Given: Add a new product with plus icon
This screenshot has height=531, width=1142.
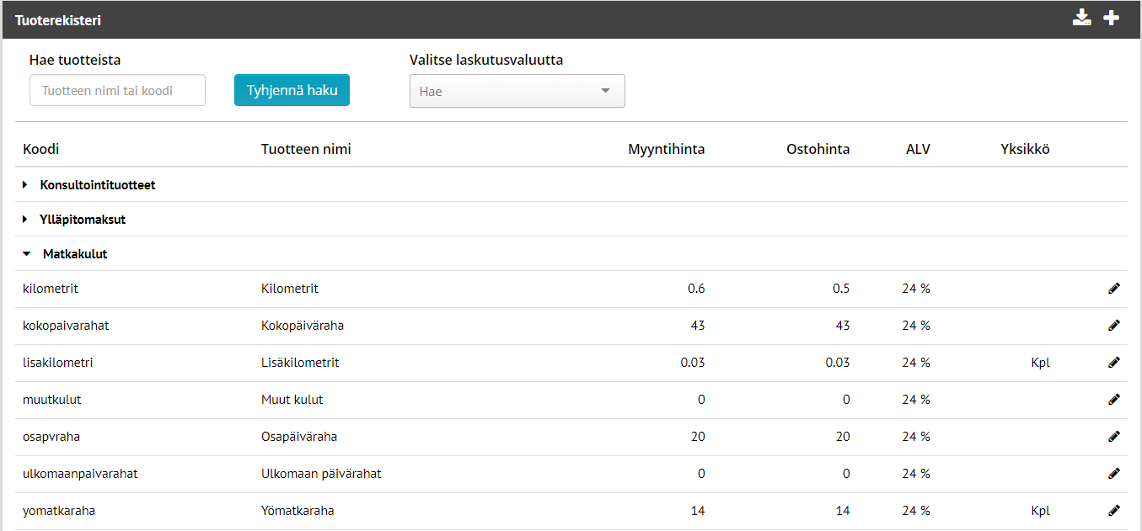Looking at the screenshot, I should point(1112,18).
